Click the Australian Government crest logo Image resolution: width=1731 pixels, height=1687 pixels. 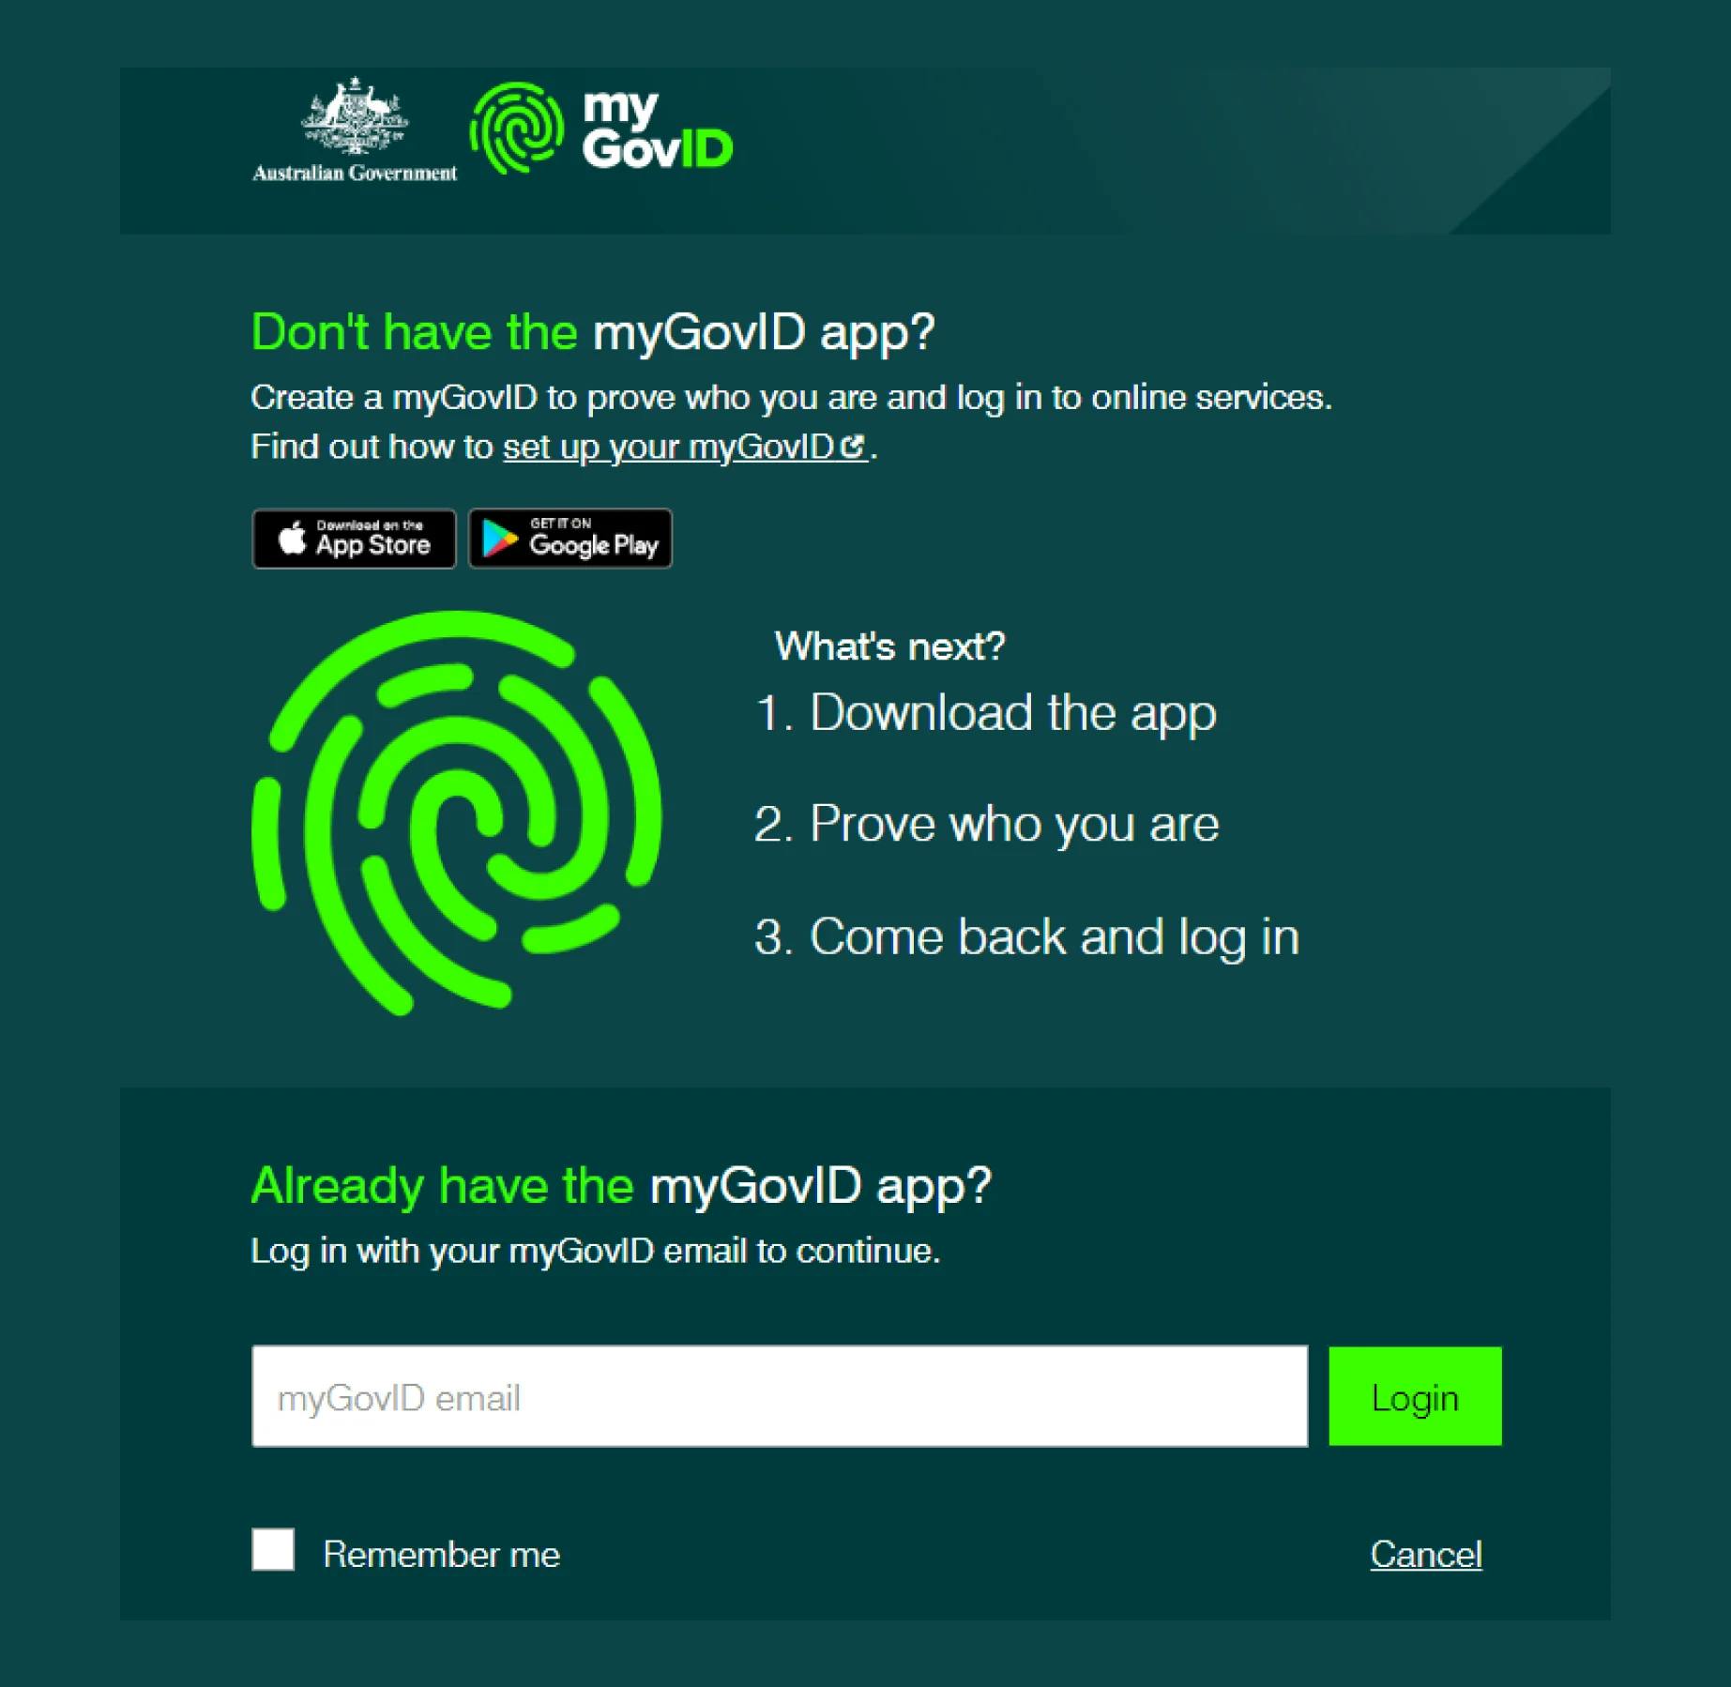(x=355, y=129)
